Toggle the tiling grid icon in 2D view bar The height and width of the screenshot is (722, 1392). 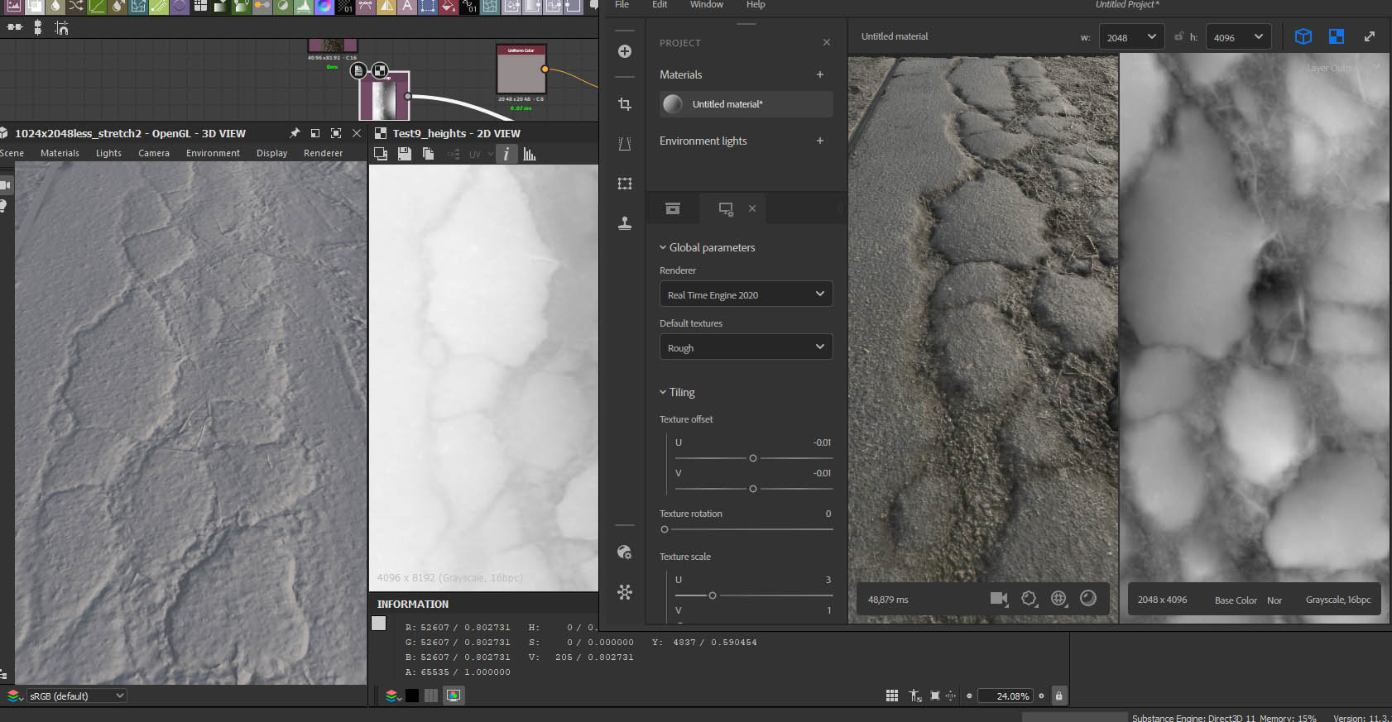click(892, 696)
